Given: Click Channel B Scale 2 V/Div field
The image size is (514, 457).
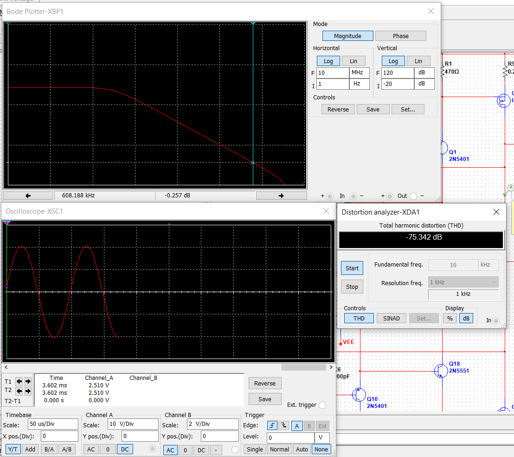Looking at the screenshot, I should point(213,424).
